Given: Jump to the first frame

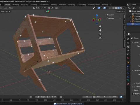Looking at the screenshot, I should (36, 97).
